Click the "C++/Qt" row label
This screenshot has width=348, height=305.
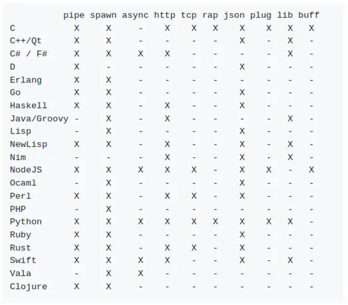pyautogui.click(x=26, y=41)
